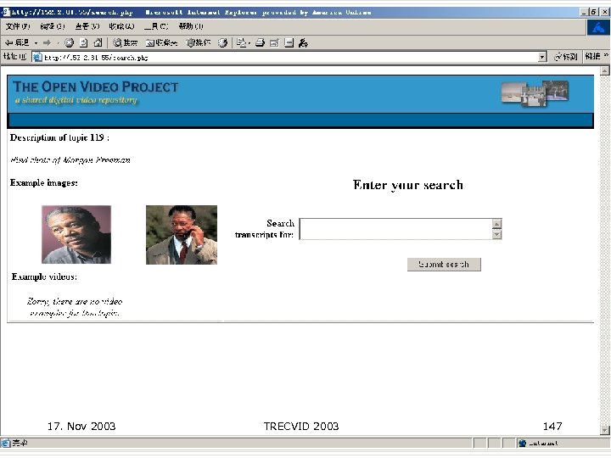Click the Discuss toolbar icon
The height and width of the screenshot is (458, 611).
pyautogui.click(x=289, y=43)
